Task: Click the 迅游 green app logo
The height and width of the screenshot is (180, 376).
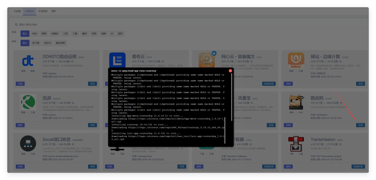Action: 28,102
